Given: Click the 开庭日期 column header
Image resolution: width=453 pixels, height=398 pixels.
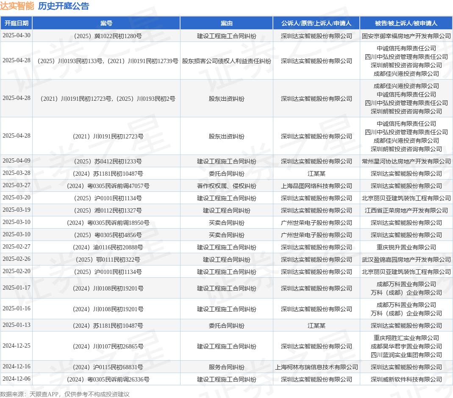Looking at the screenshot, I should [x=17, y=23].
